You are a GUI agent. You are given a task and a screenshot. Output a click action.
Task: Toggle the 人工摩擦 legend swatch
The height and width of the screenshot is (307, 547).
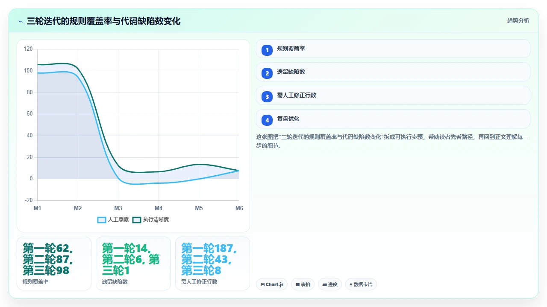point(102,220)
